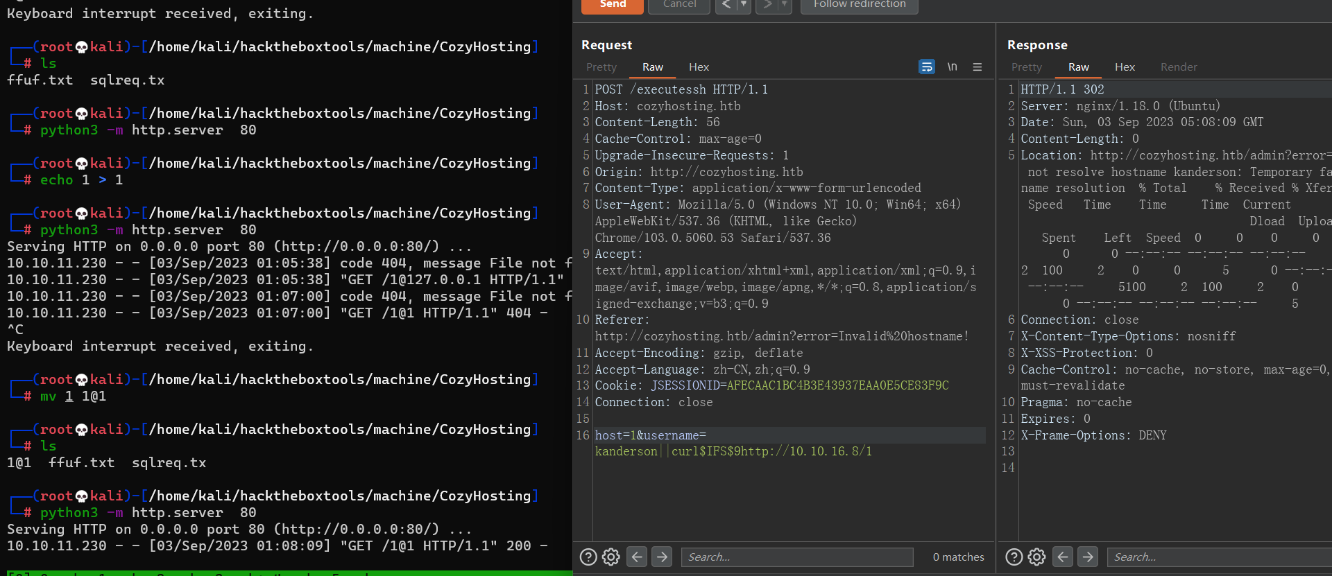Focus the Response search field
This screenshot has height=576, width=1332.
point(1220,557)
